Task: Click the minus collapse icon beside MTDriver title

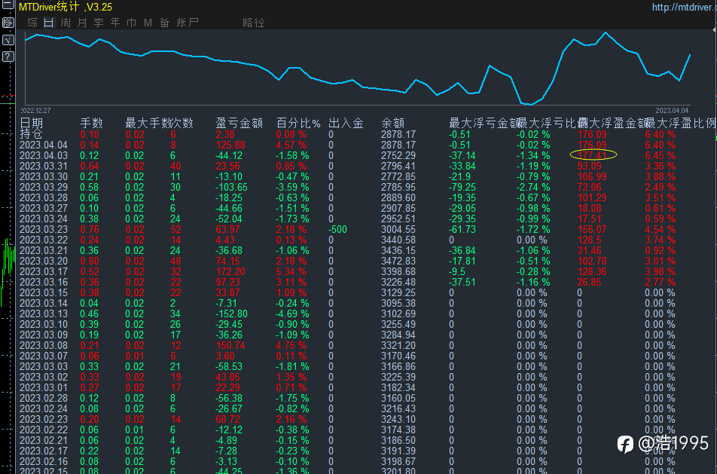Action: 8,5
